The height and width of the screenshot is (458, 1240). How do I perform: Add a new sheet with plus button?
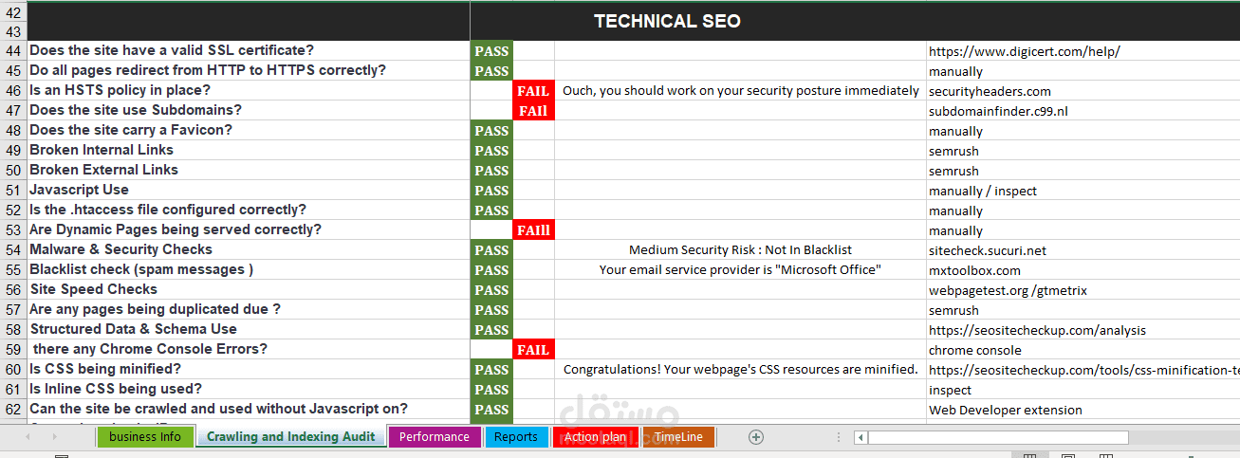[x=755, y=437]
